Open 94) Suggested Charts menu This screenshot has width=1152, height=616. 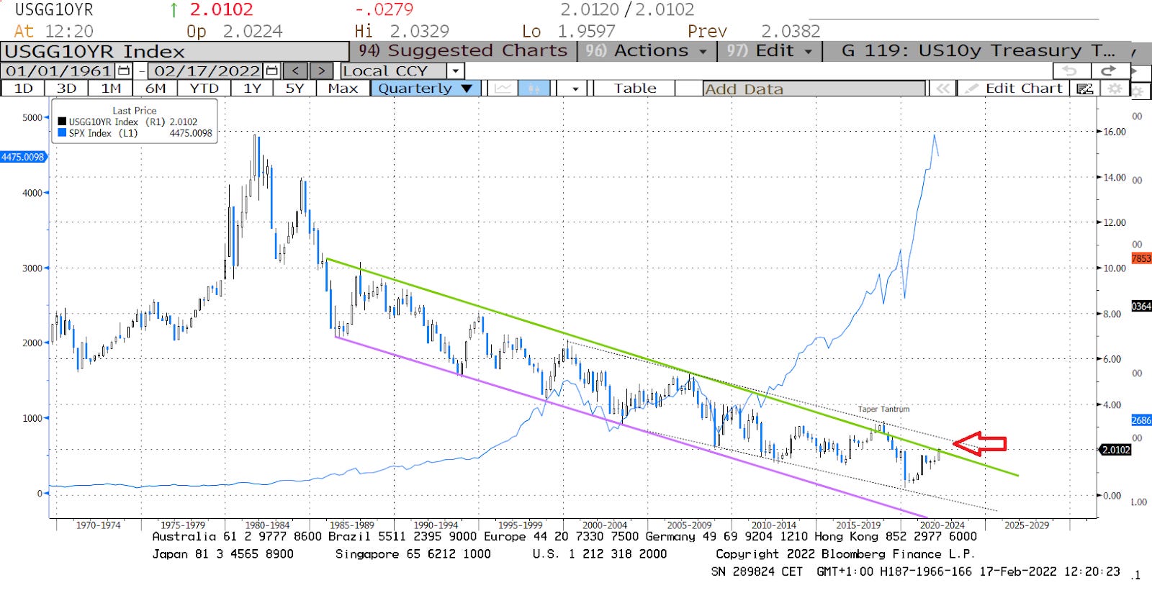(x=464, y=51)
